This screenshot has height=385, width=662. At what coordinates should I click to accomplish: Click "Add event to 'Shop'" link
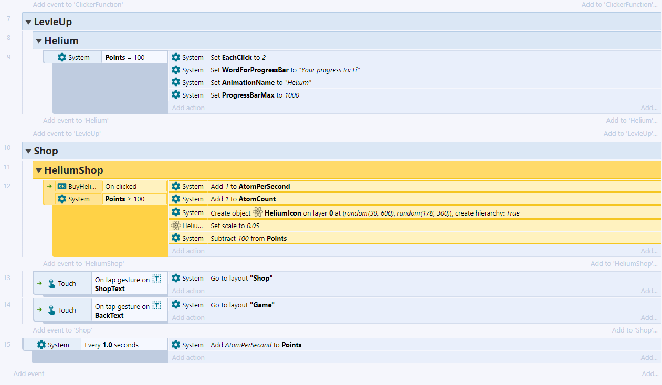[x=62, y=330]
